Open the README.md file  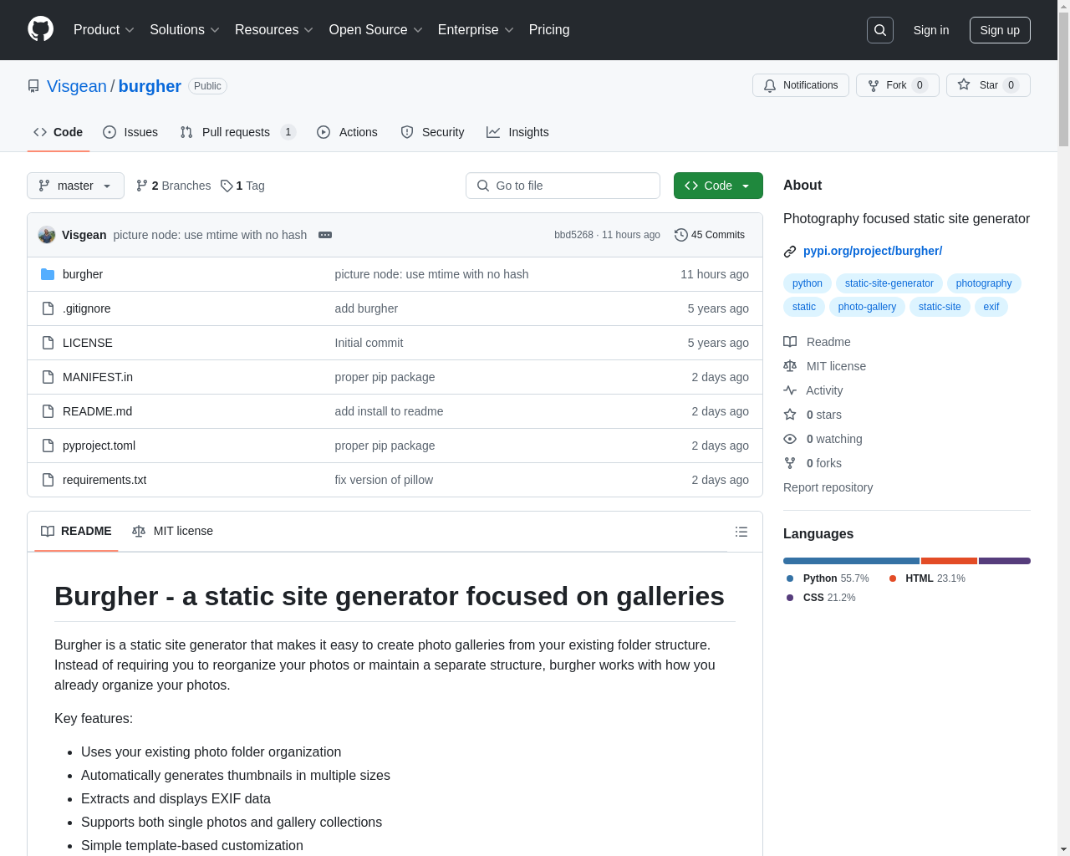pyautogui.click(x=97, y=411)
